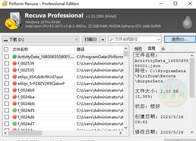Click the 文件大小: 2.33 KB text
Screen dimensions: 196x141
[x=156, y=91]
